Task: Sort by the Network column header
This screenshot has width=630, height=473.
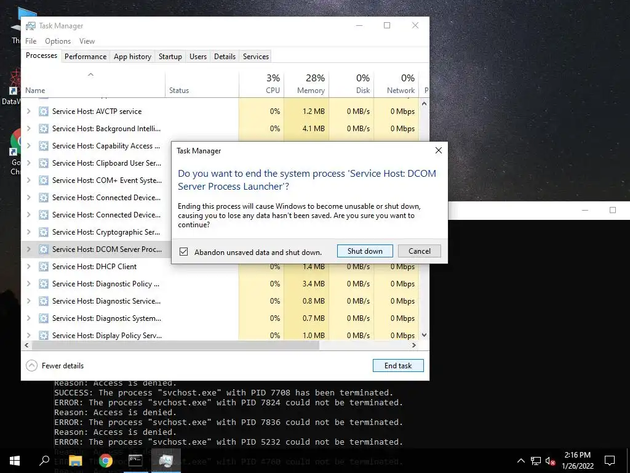Action: coord(397,84)
